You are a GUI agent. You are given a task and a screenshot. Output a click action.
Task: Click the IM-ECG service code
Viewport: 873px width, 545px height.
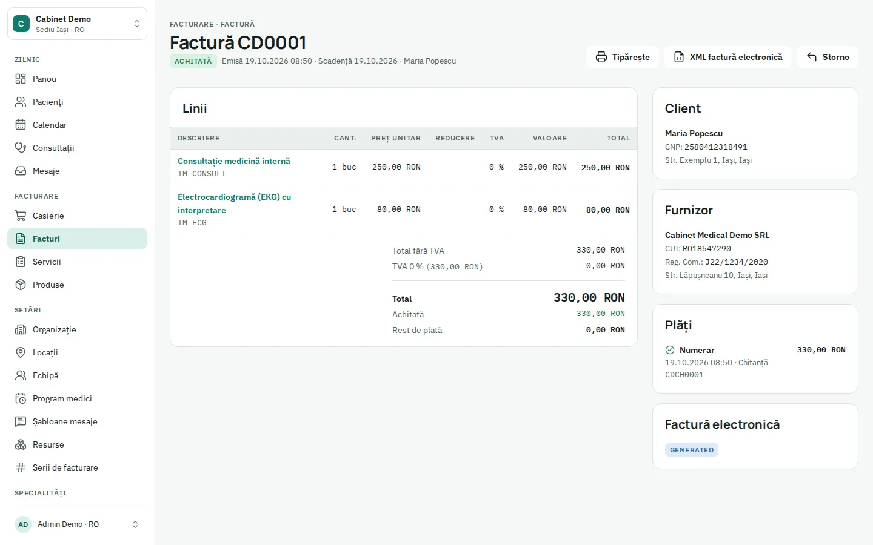click(192, 223)
